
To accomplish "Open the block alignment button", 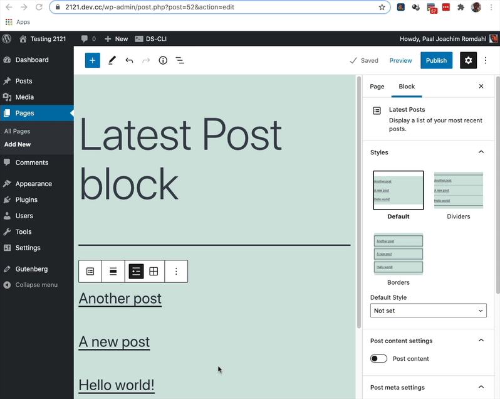I will 113,271.
